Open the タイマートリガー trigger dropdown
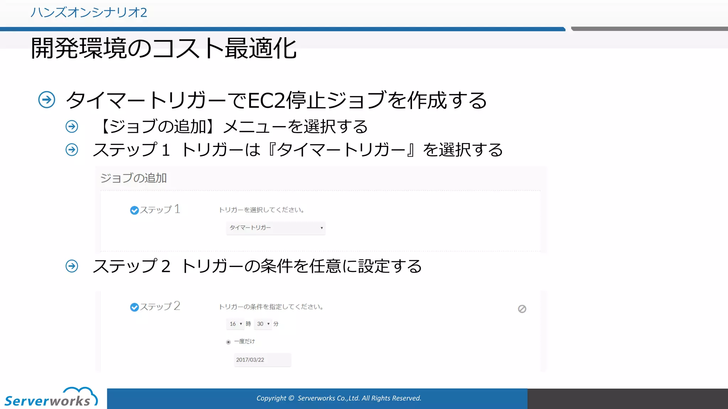The width and height of the screenshot is (728, 409). point(276,228)
